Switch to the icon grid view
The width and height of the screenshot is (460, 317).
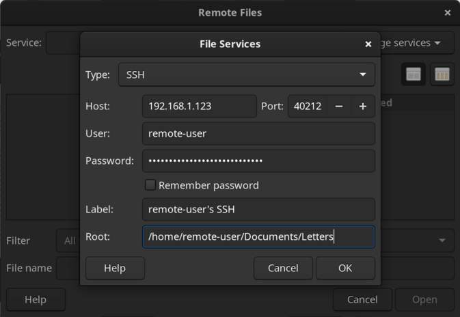click(x=442, y=74)
